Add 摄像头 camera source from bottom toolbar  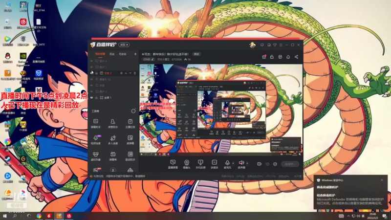pyautogui.click(x=187, y=164)
